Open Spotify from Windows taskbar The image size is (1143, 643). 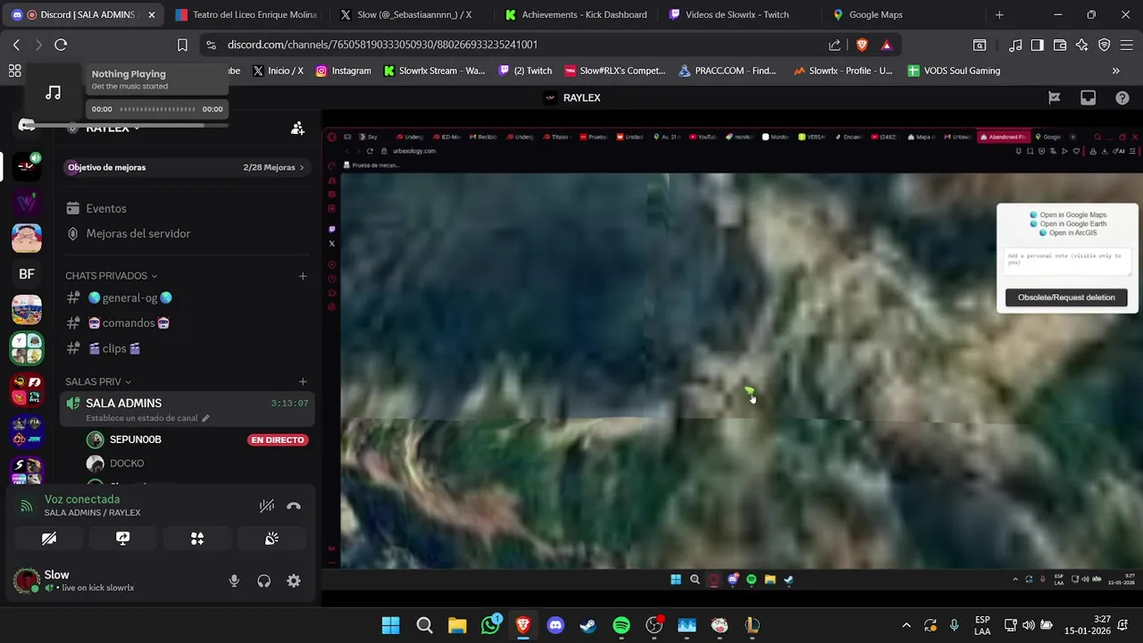click(622, 625)
